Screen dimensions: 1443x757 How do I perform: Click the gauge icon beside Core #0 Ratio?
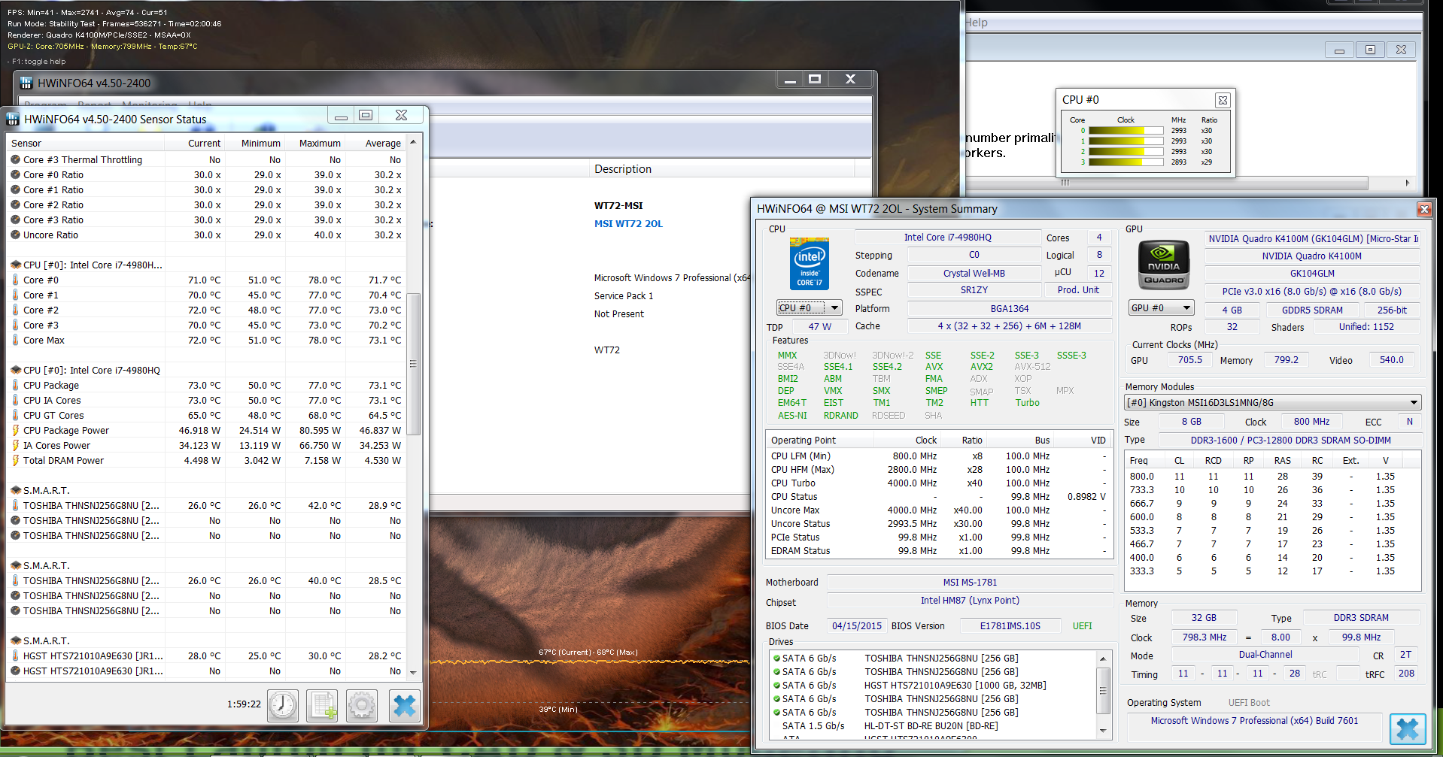15,174
